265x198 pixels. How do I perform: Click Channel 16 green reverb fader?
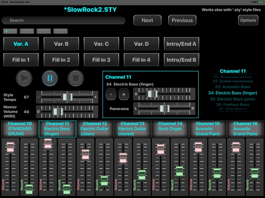click(x=255, y=174)
